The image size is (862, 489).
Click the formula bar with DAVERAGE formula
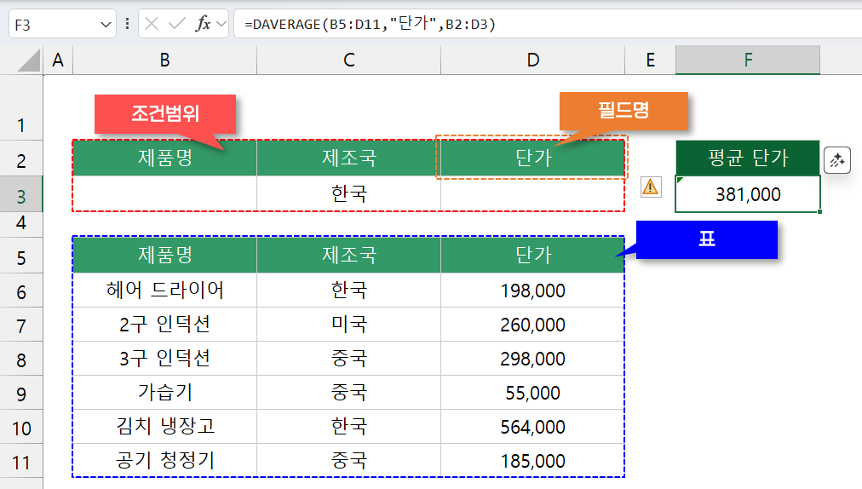click(x=545, y=25)
